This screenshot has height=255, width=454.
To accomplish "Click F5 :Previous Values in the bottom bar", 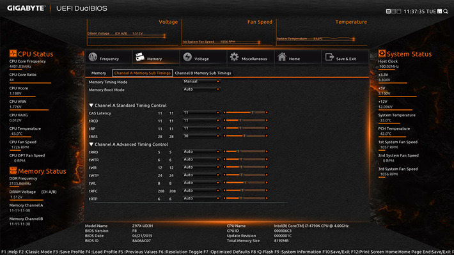I will pos(138,252).
